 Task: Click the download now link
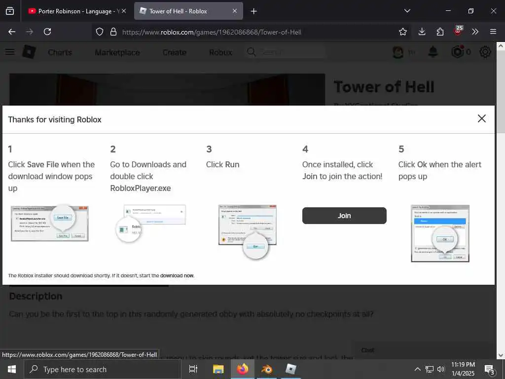tap(177, 275)
